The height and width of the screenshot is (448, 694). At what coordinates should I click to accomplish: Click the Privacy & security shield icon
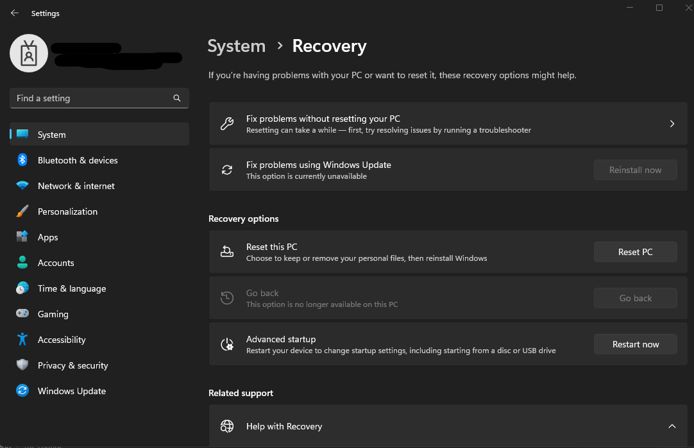tap(22, 365)
